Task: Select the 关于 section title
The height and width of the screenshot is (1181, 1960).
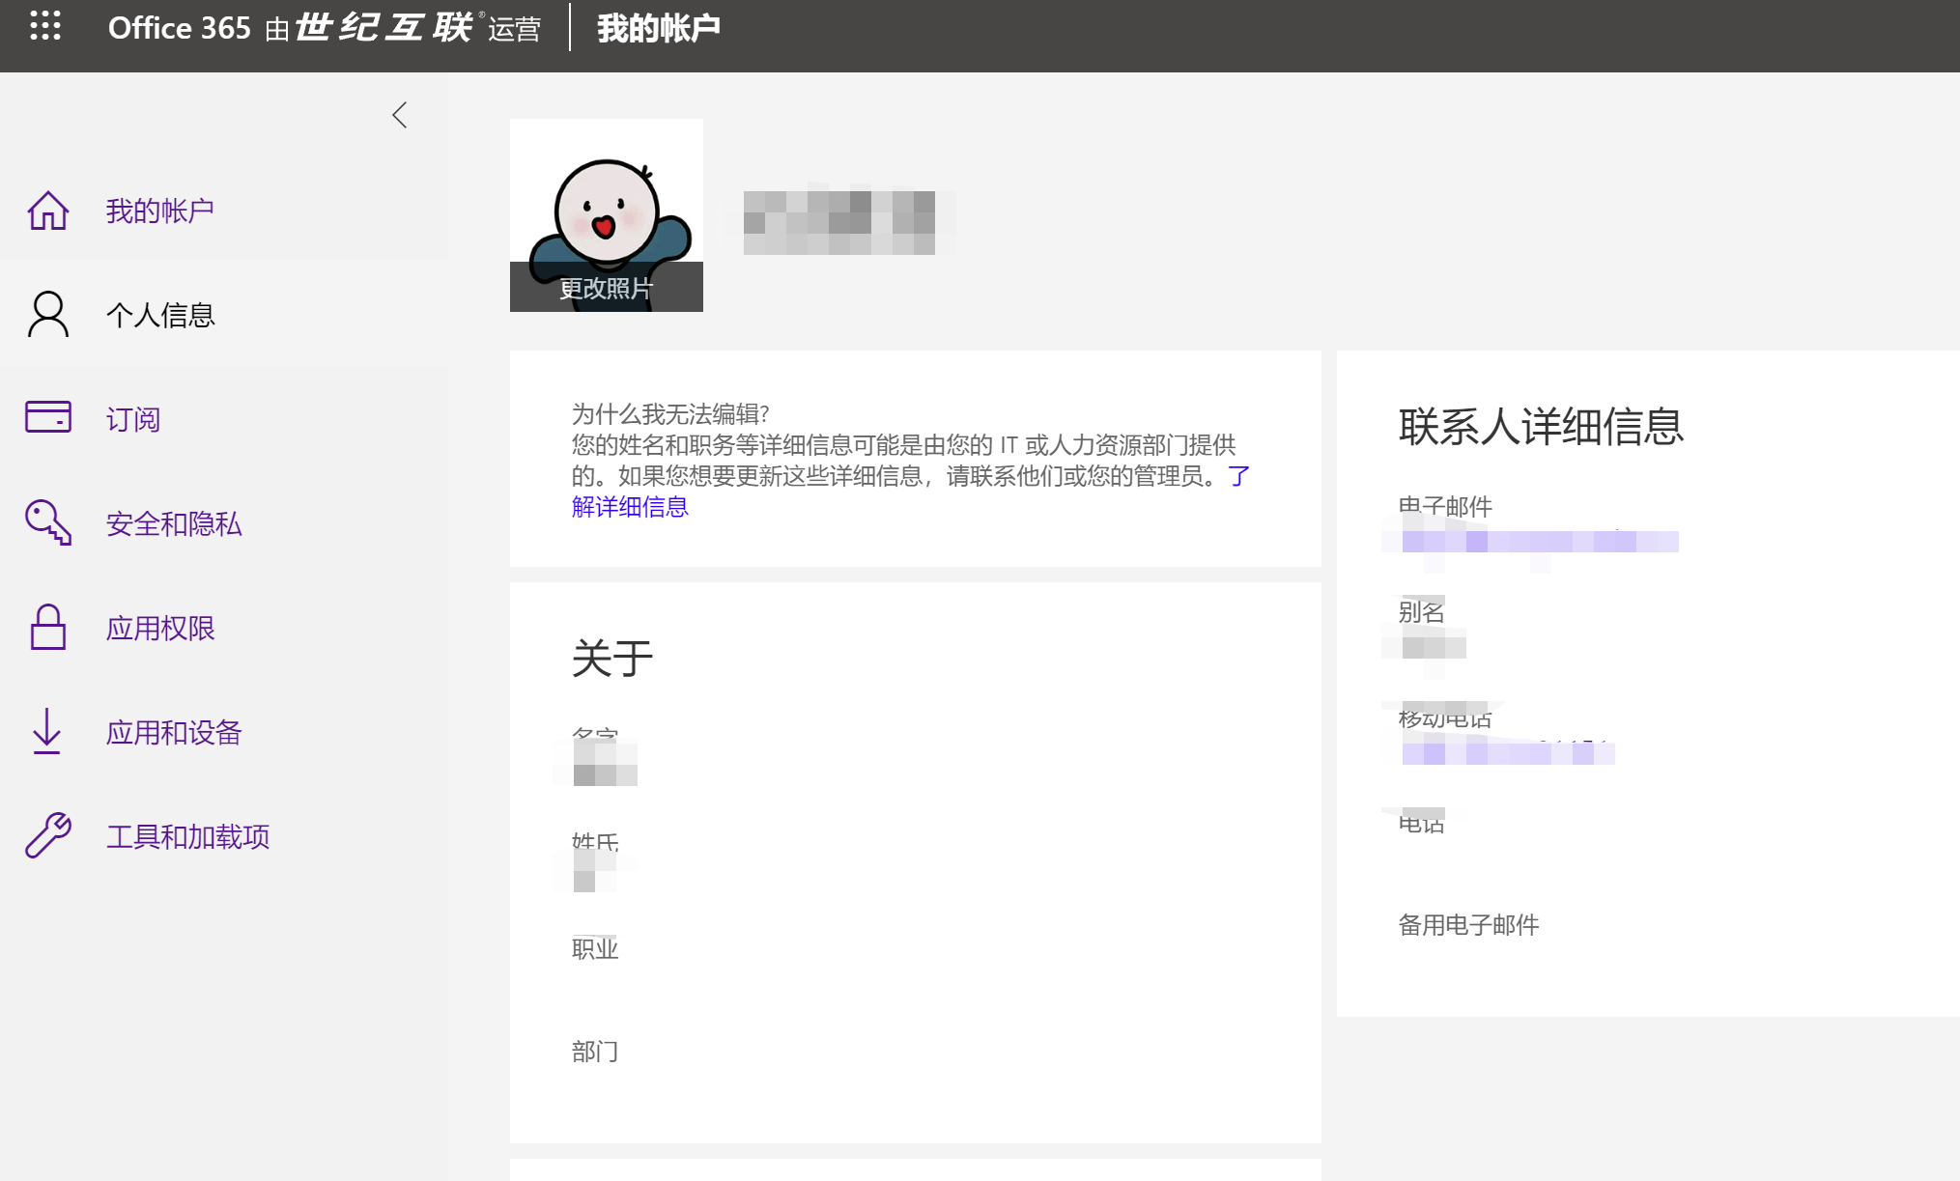Action: pos(611,658)
